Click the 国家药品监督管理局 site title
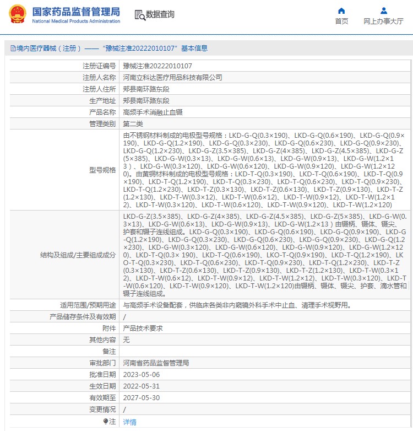413x431 pixels. (x=76, y=12)
